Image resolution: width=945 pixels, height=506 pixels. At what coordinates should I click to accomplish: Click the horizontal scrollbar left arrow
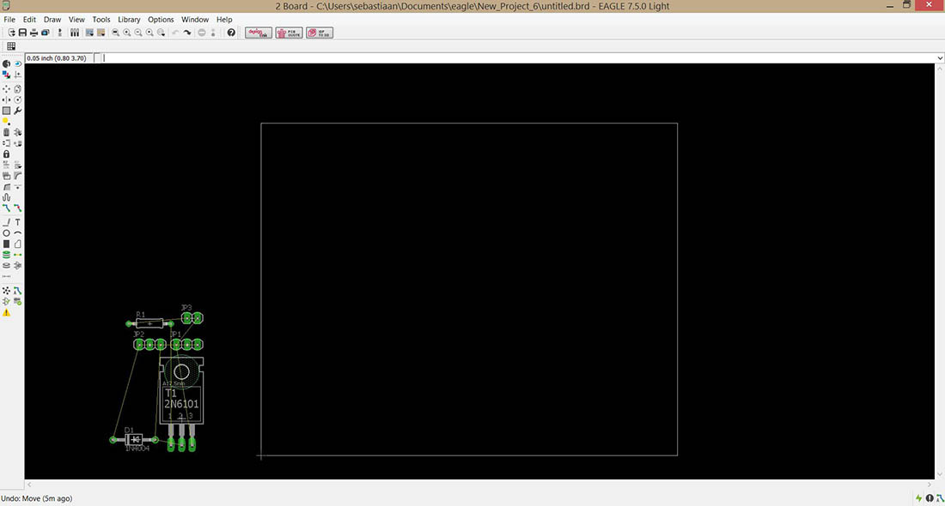tap(29, 485)
